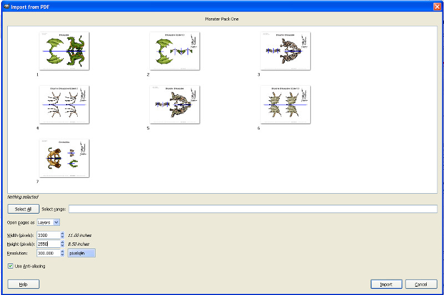The height and width of the screenshot is (295, 444).
Task: Toggle Use Anti-aliasing checkbox
Action: coord(11,266)
